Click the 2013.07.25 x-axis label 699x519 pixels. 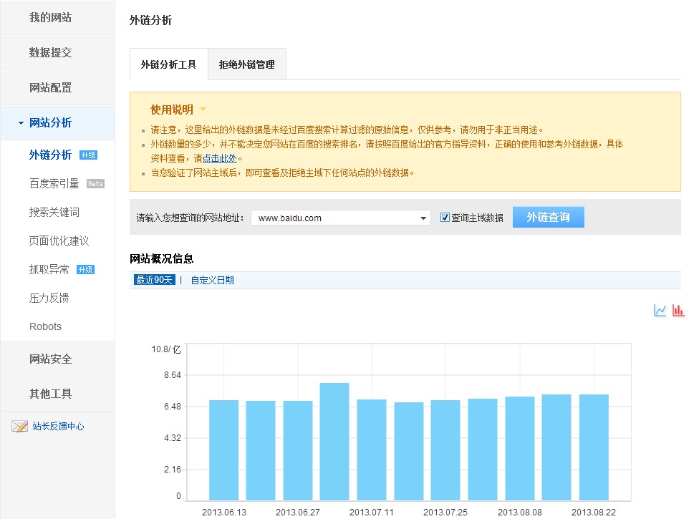(445, 513)
